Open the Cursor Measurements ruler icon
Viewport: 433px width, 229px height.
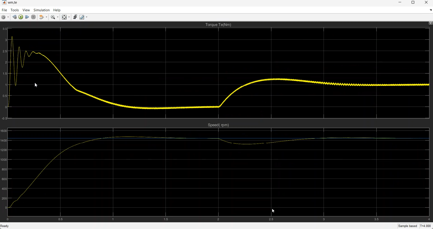82,17
